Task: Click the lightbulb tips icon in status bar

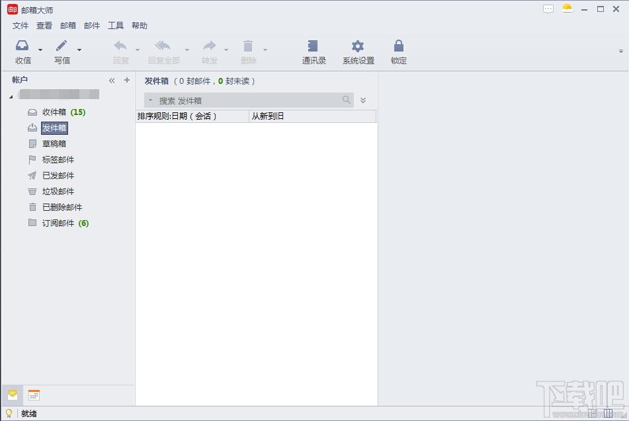Action: click(x=9, y=413)
